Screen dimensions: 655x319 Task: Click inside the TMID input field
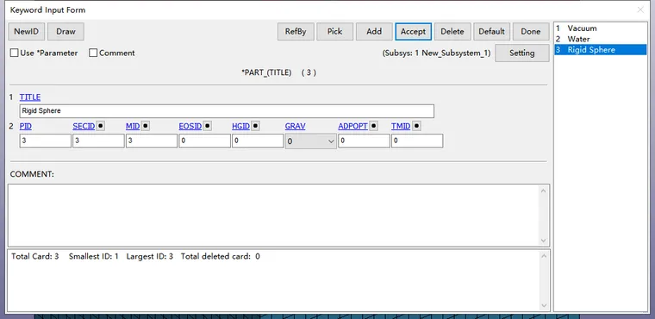click(x=417, y=141)
